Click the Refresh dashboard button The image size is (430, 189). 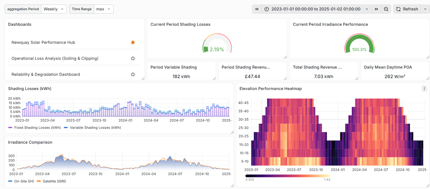click(407, 9)
